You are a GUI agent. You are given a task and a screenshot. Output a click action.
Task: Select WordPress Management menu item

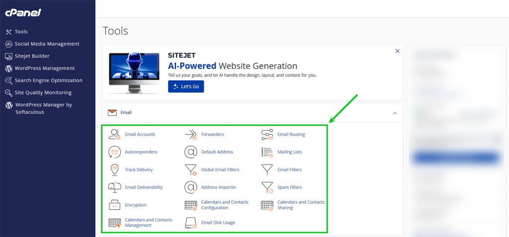click(x=44, y=68)
